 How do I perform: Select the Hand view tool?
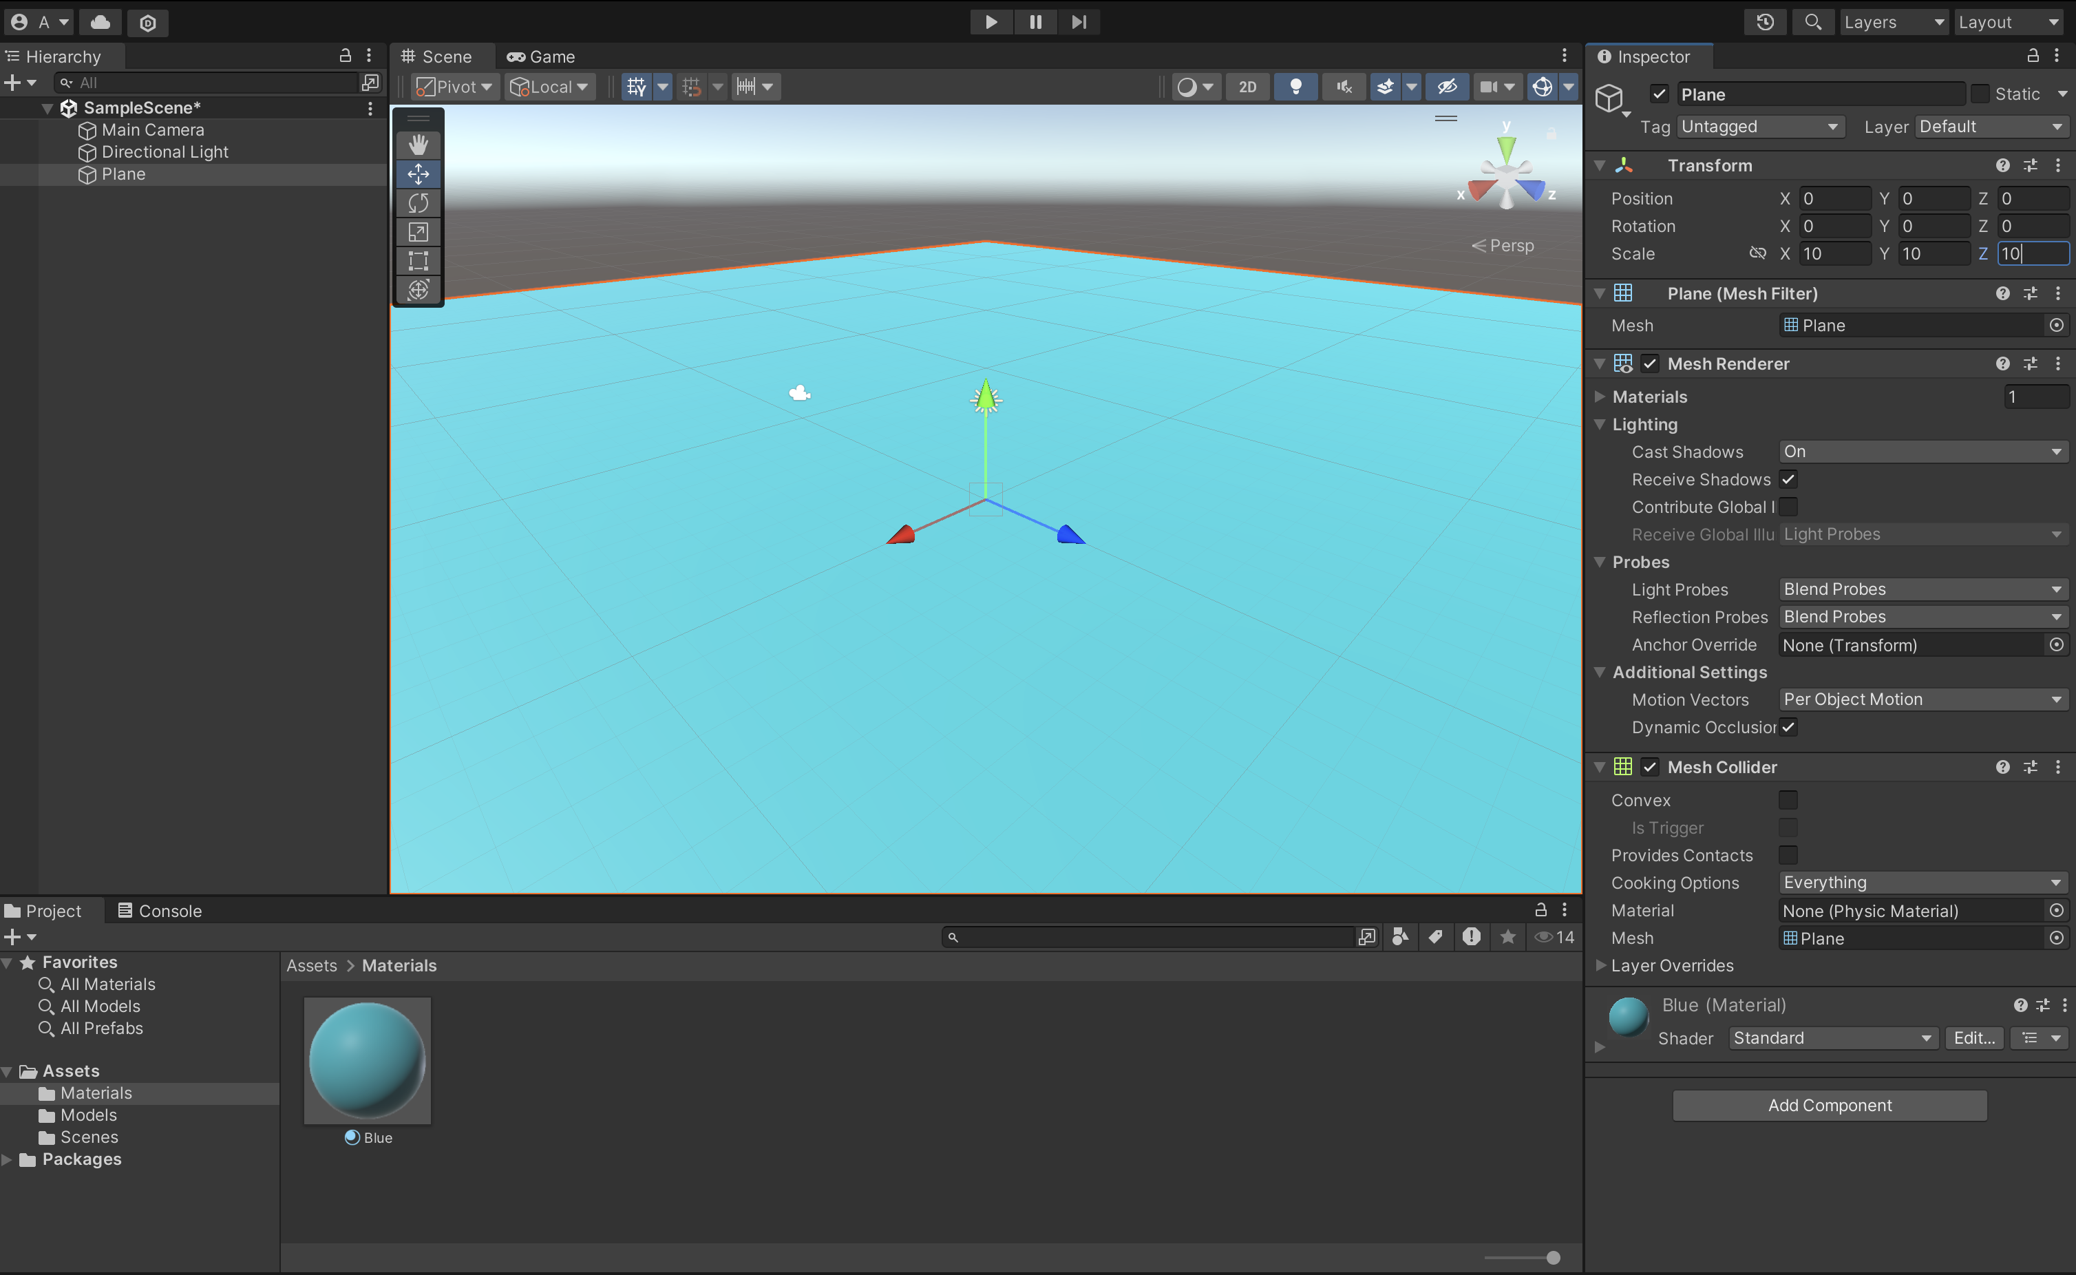(418, 144)
